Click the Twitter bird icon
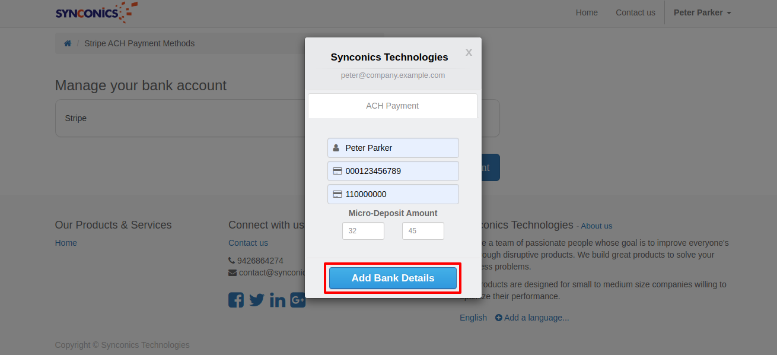The width and height of the screenshot is (777, 355). click(x=257, y=300)
